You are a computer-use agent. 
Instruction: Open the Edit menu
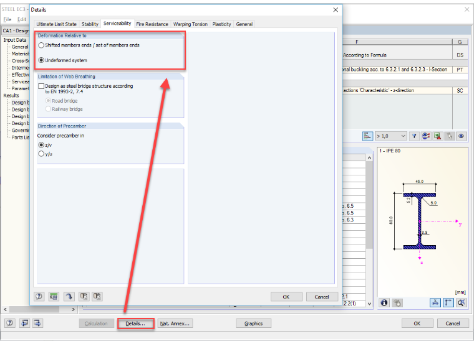tap(22, 19)
